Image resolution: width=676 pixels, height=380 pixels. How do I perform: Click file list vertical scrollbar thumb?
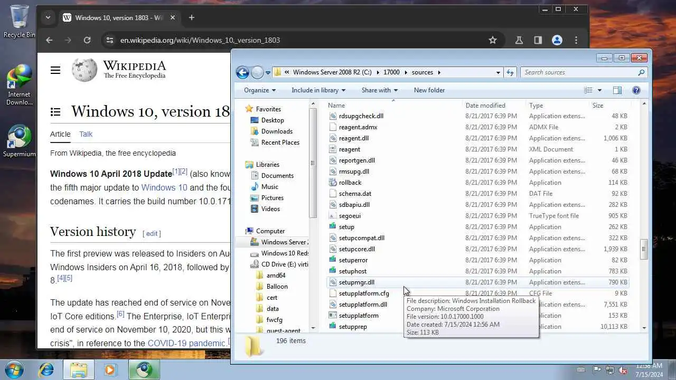[644, 250]
